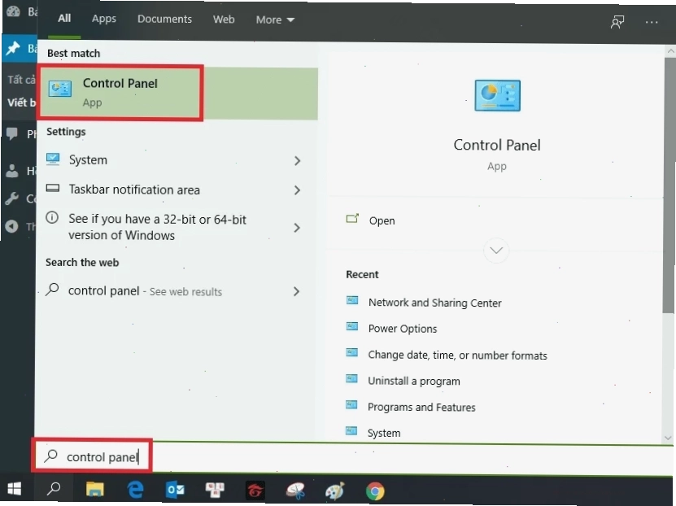676x506 pixels.
Task: Click the Windows Start button
Action: pos(14,489)
